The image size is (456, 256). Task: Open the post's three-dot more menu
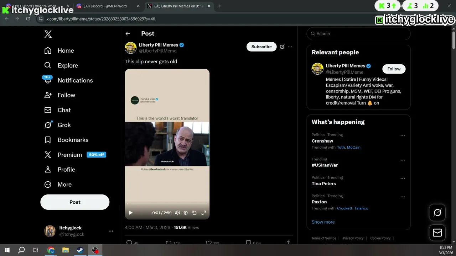click(x=290, y=47)
